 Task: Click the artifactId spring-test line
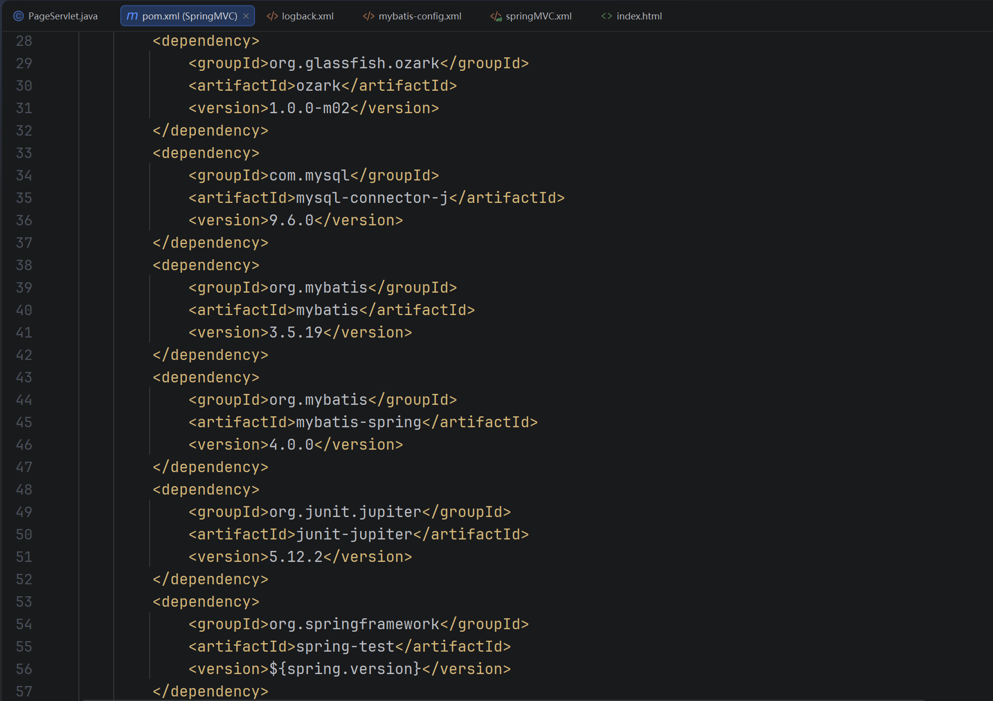(x=349, y=647)
